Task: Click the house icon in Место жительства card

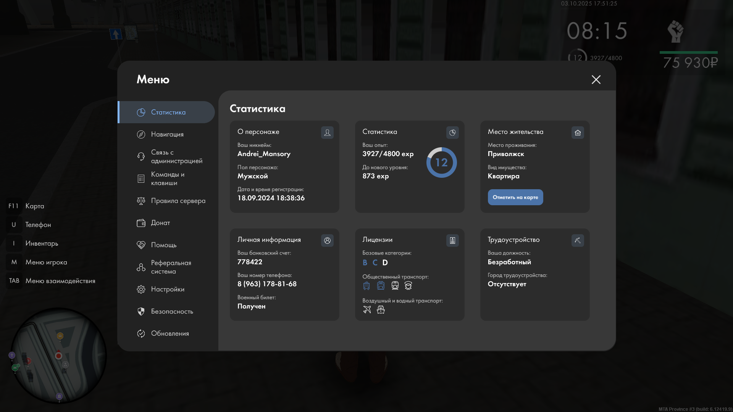Action: [x=578, y=132]
